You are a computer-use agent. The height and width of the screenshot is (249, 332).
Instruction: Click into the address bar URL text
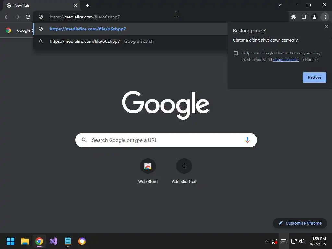tap(85, 17)
